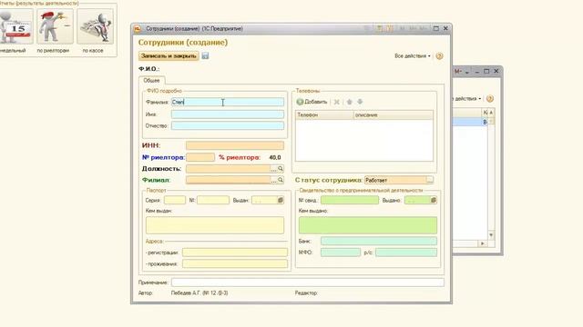Click the floppy disk save icon
This screenshot has width=583, height=327.
tap(205, 56)
